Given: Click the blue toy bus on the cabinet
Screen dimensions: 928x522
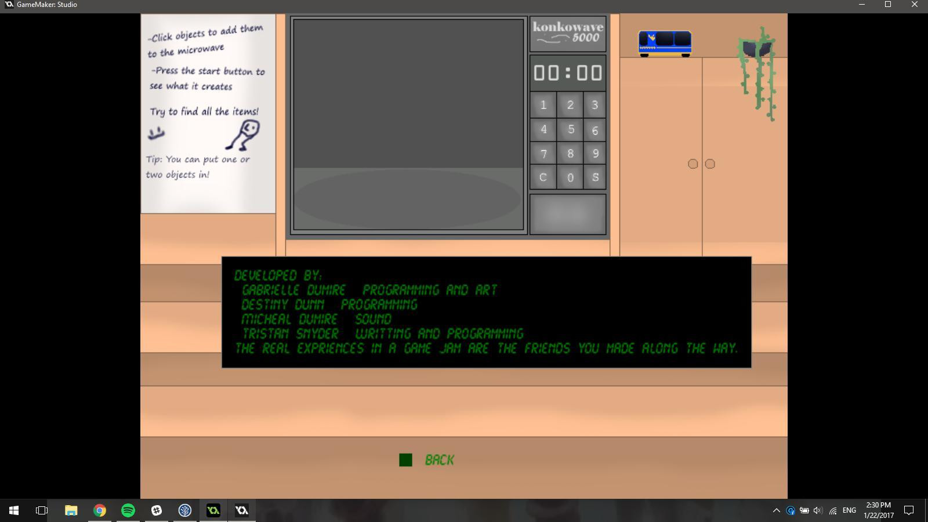Looking at the screenshot, I should [x=665, y=43].
